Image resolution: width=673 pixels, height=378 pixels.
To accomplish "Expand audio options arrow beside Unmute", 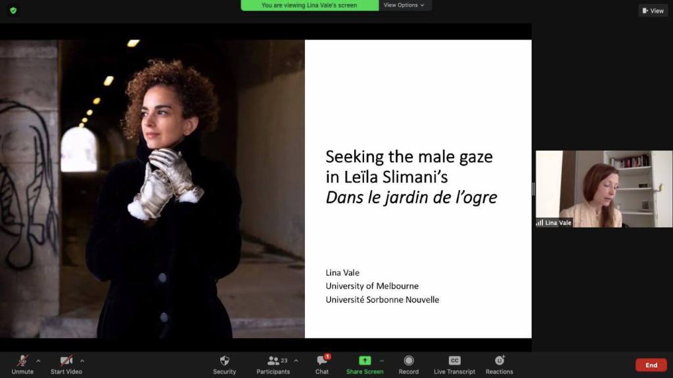I will coord(38,360).
